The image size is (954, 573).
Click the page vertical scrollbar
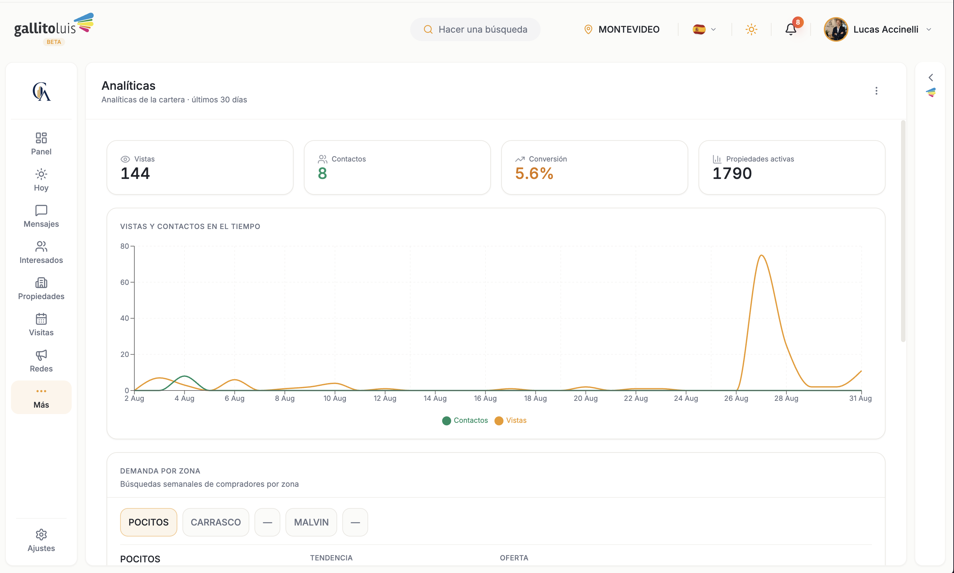(903, 232)
